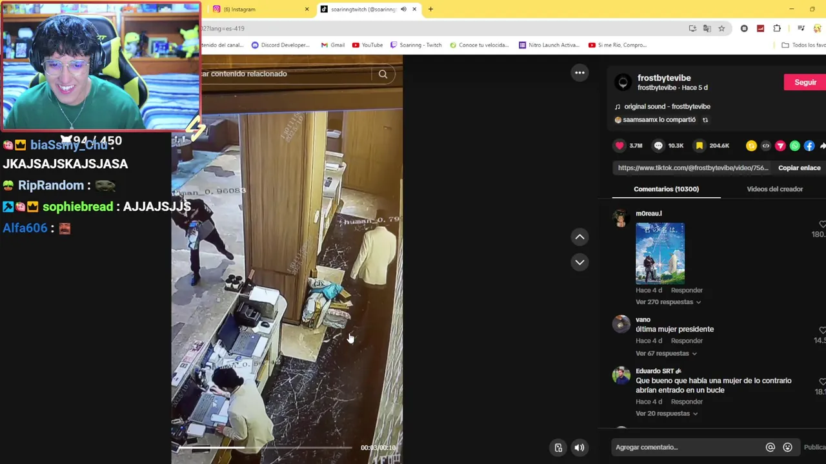The width and height of the screenshot is (826, 464).
Task: Click the repost icon beside saamsaamx lo compartió
Action: click(705, 120)
